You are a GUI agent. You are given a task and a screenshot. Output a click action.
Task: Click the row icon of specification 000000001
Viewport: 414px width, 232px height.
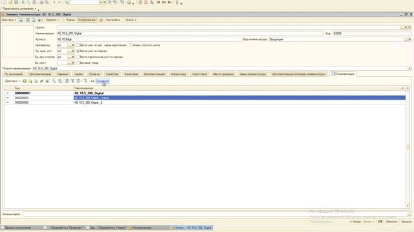pos(7,93)
